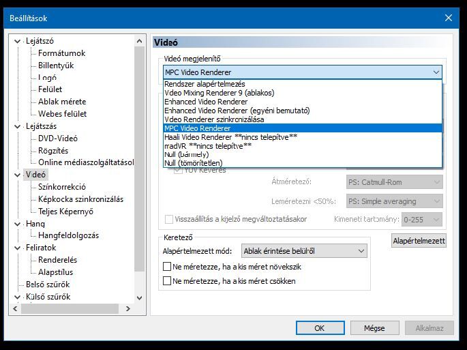Select Enhanced Video Renderer (egyéni bemutató)
Viewport: 467px width, 350px height.
(303, 111)
